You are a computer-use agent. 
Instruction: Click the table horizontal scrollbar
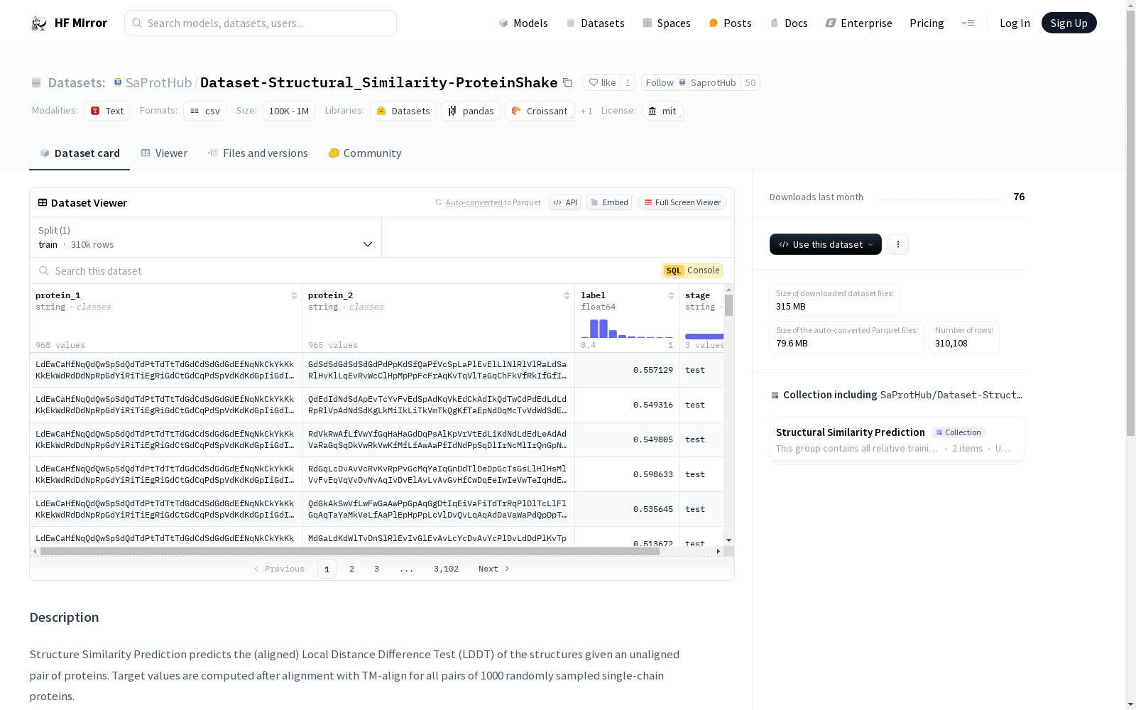[349, 551]
